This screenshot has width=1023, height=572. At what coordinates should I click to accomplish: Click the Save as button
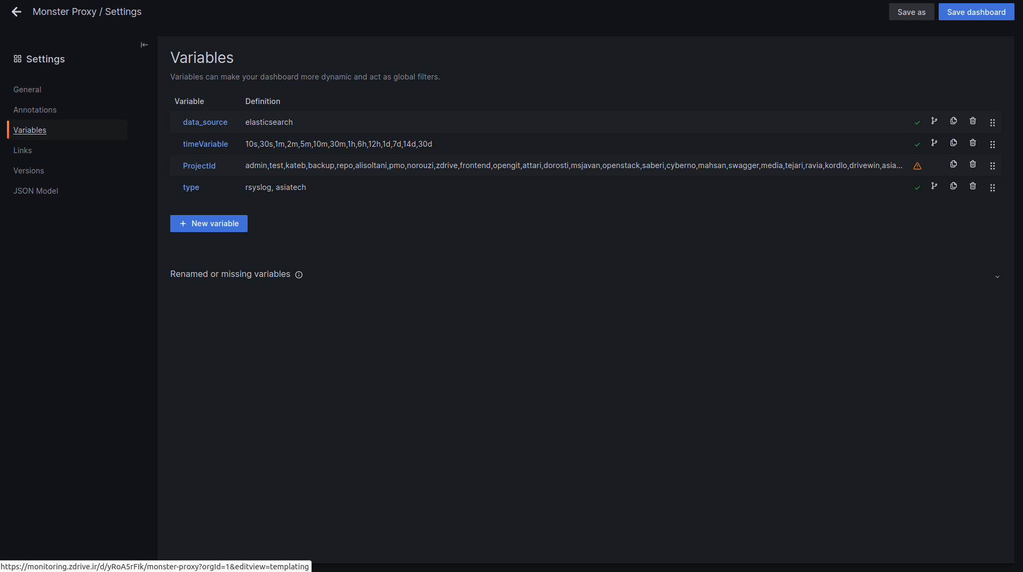[911, 12]
